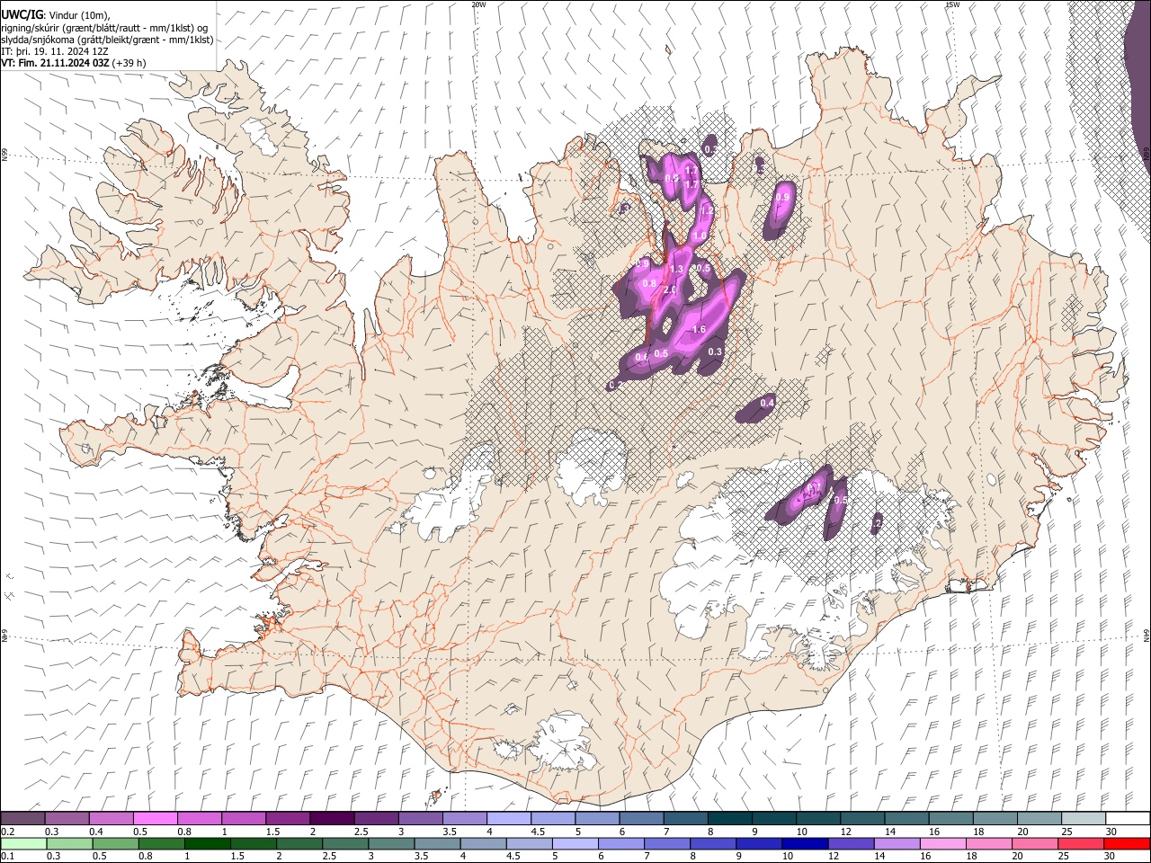Click the 0.8 snowfall value on the map

(649, 283)
